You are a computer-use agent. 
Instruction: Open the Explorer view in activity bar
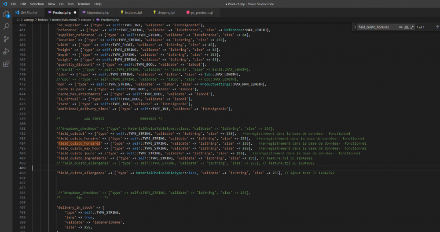point(7,14)
